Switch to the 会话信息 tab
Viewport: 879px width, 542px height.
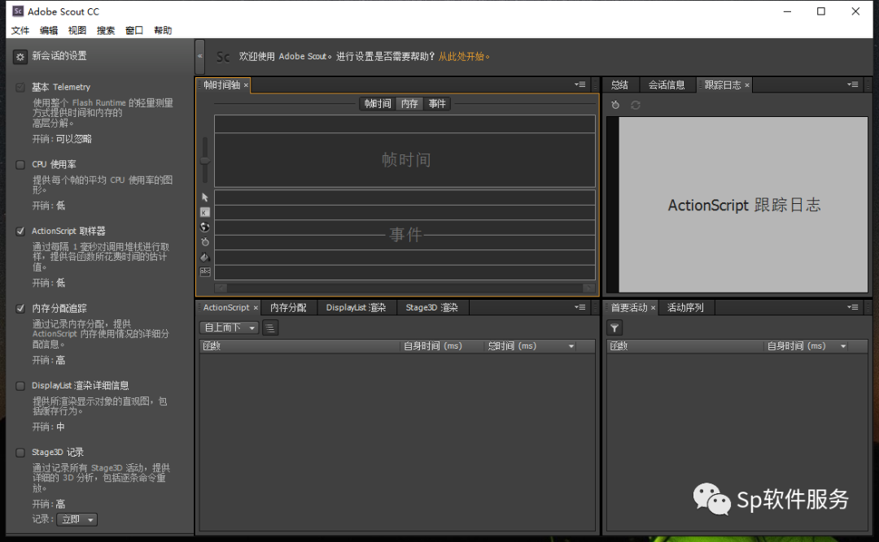pyautogui.click(x=667, y=85)
